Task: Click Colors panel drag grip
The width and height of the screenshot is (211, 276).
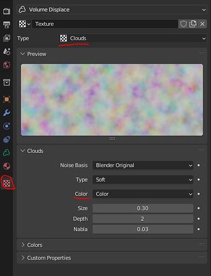Action: click(202, 245)
